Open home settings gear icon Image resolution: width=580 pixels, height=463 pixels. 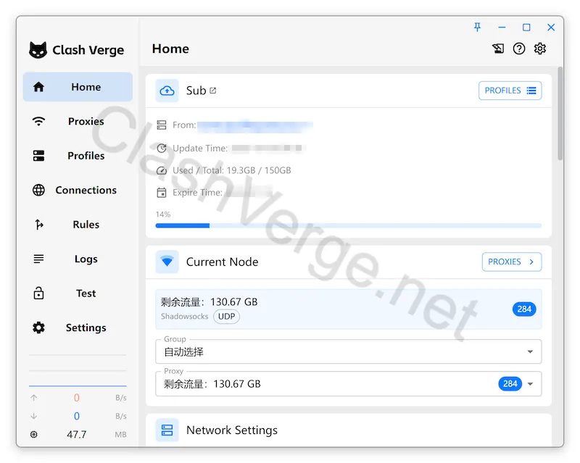(x=540, y=49)
